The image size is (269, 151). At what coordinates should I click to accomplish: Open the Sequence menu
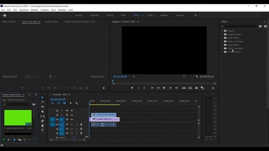(x=24, y=10)
